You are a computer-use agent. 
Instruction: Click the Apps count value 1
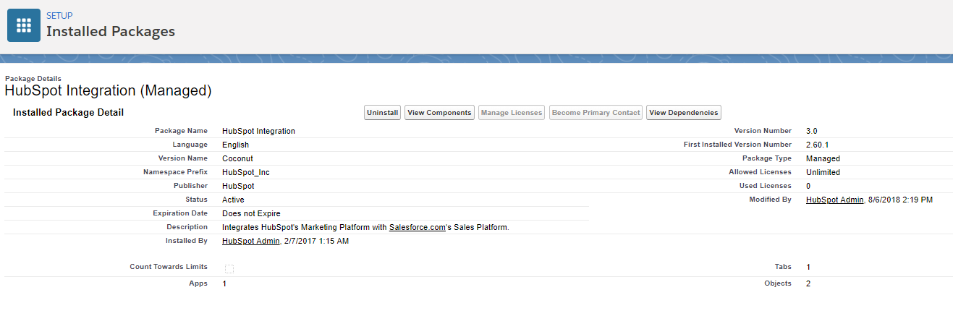224,283
